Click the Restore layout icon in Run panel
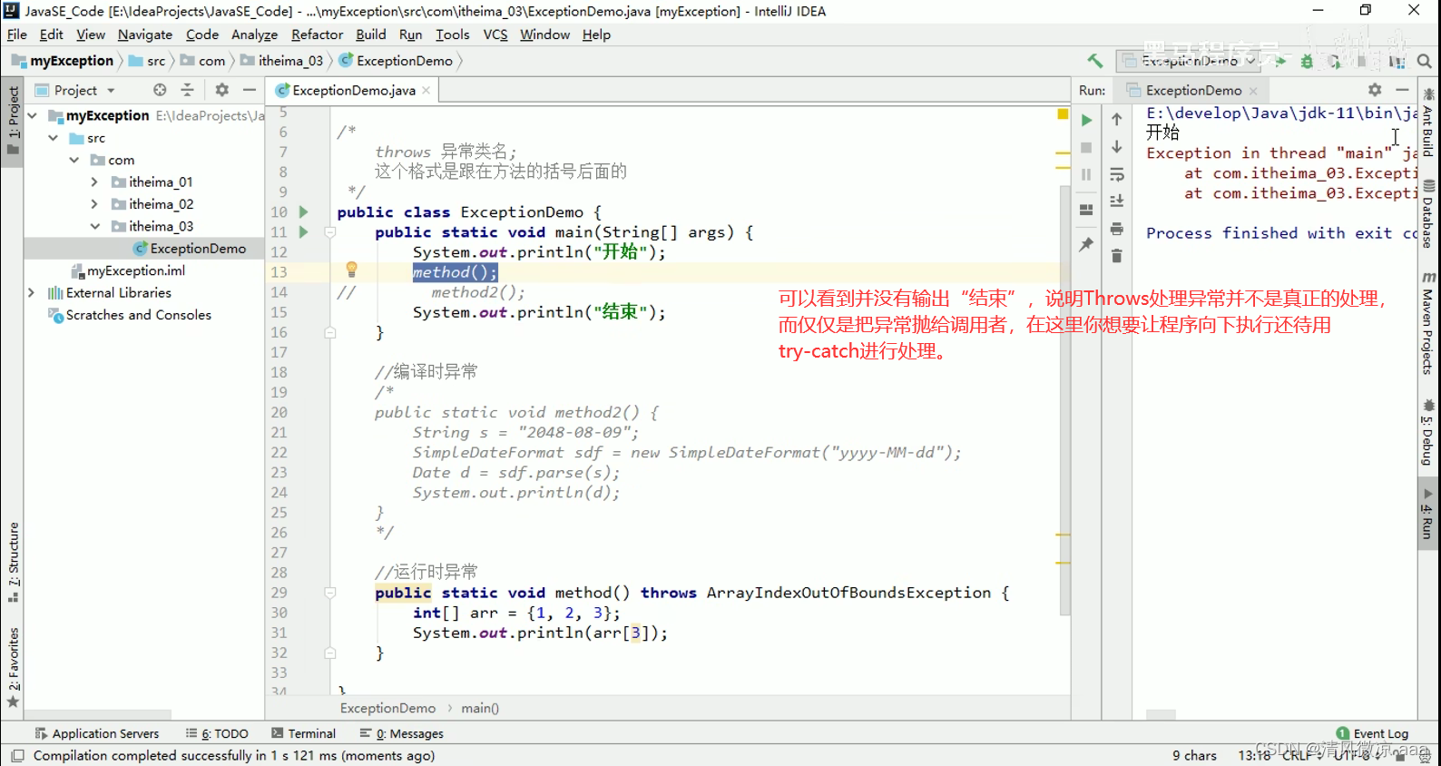This screenshot has width=1441, height=766. (x=1086, y=210)
